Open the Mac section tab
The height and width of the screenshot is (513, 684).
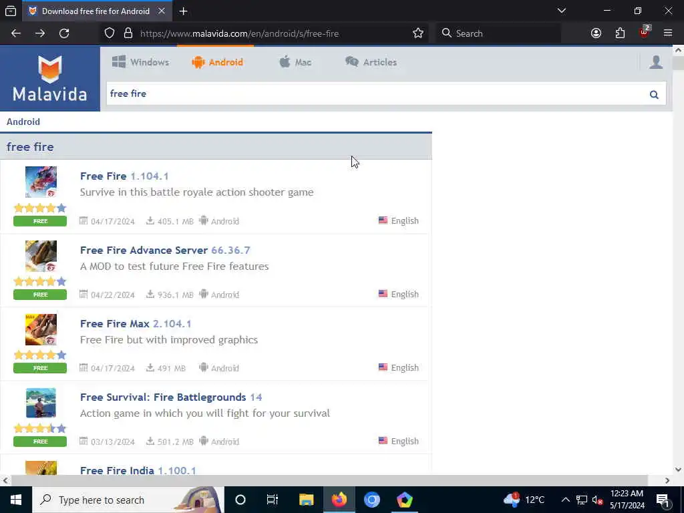point(295,62)
